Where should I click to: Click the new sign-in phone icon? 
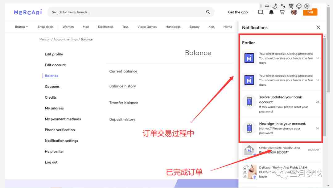249,128
